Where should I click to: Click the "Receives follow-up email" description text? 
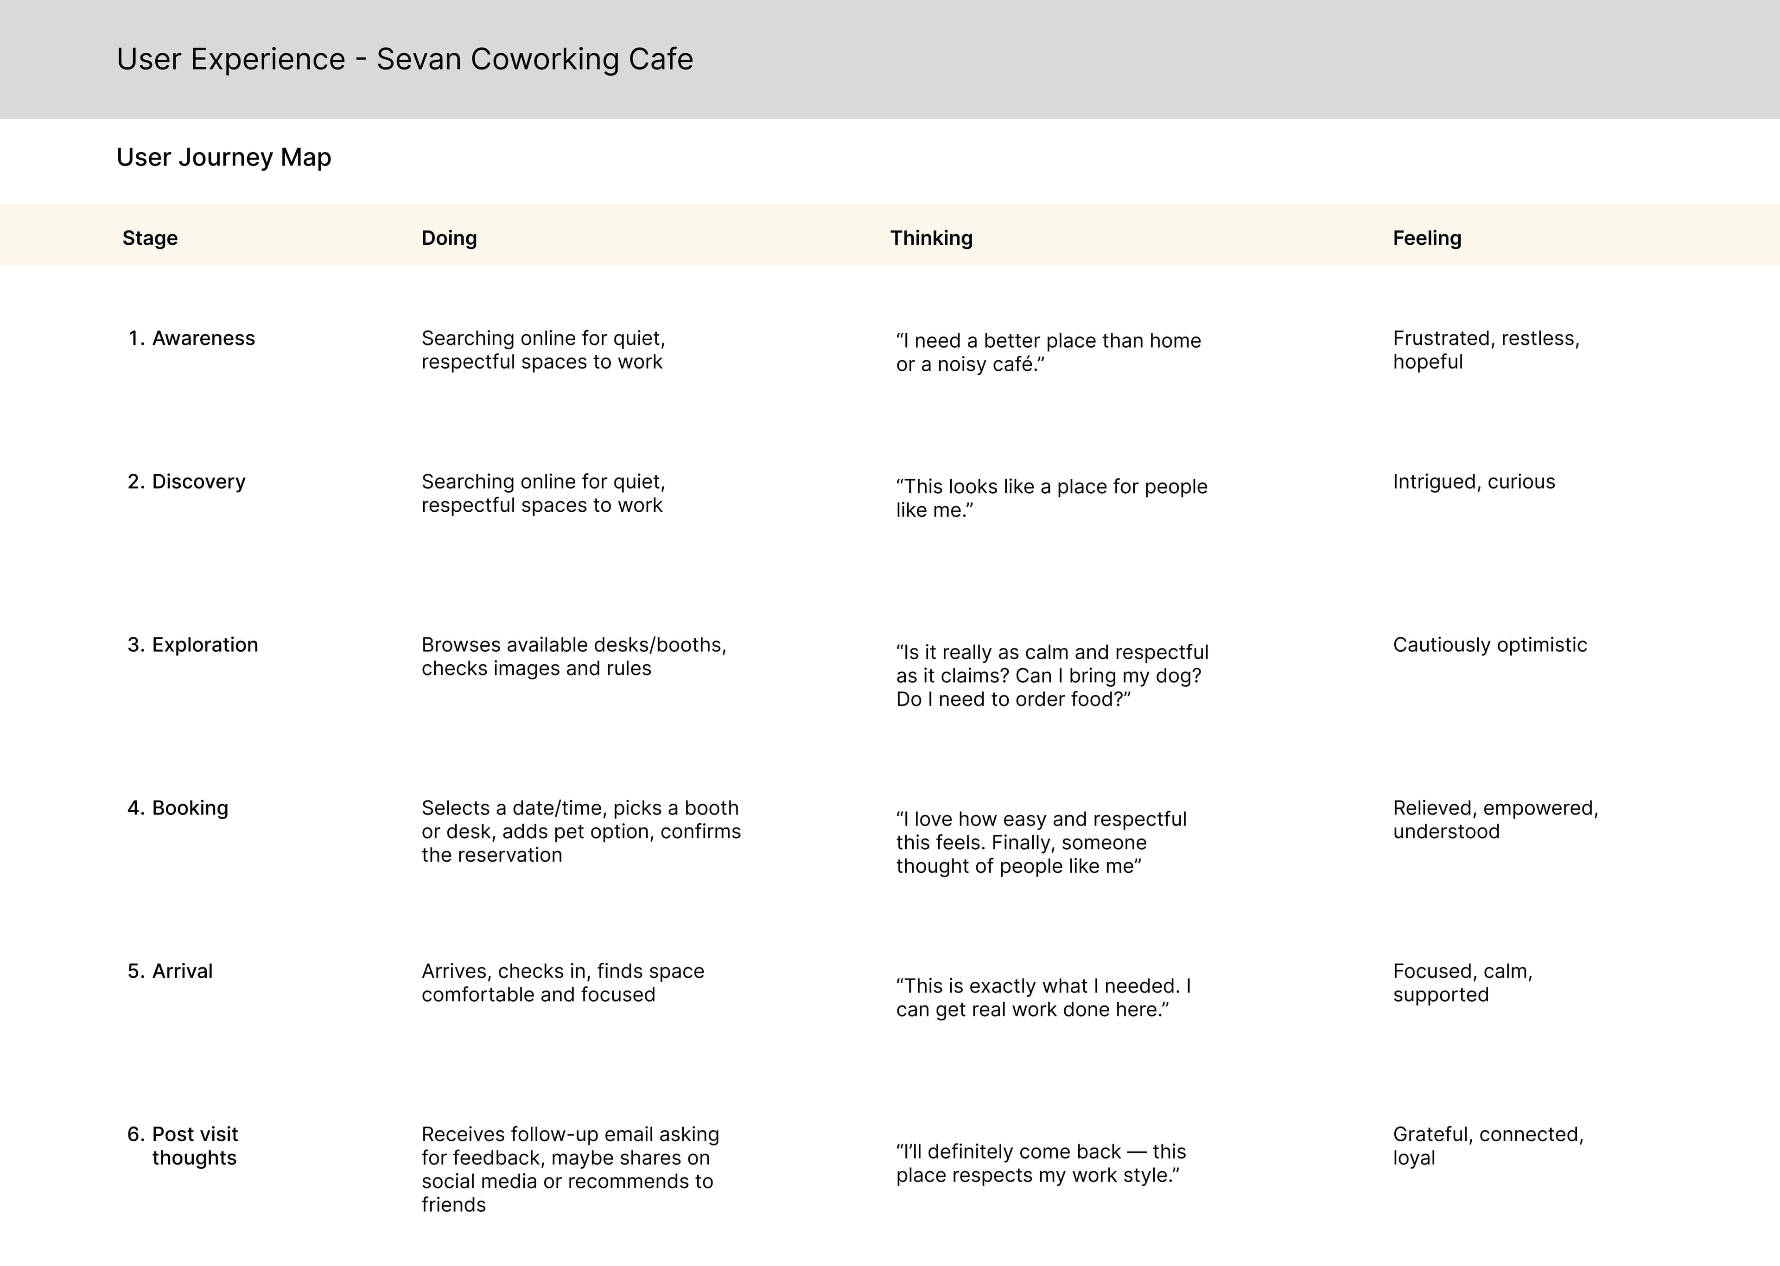570,1169
